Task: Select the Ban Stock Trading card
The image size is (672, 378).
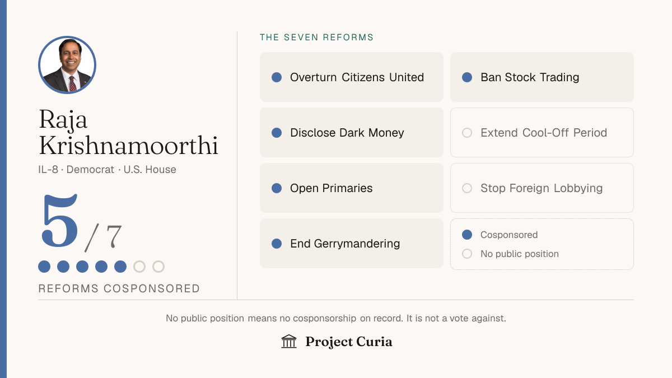Action: (x=542, y=77)
